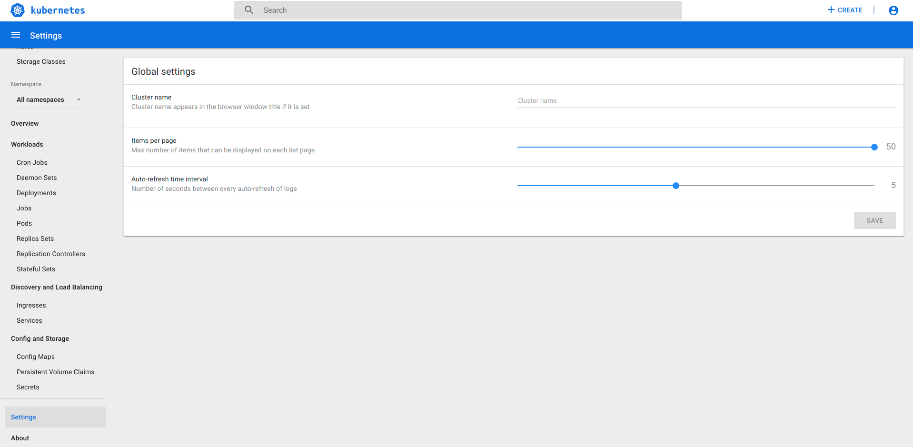Click the Auto-refresh value 5
The height and width of the screenshot is (447, 913).
click(893, 185)
